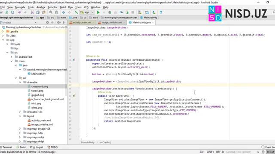The image size is (275, 154).
Task: Open the Navigate menu
Action: click(20, 7)
